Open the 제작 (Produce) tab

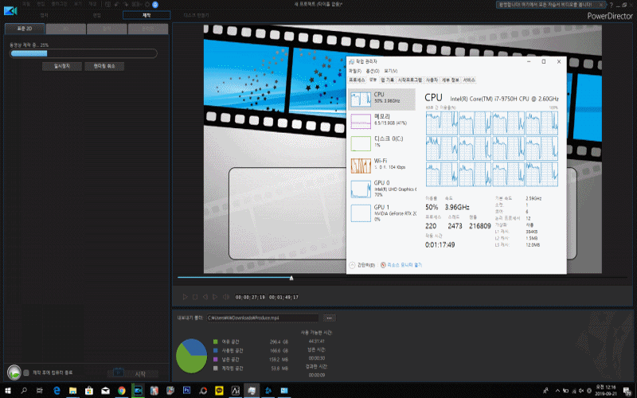pyautogui.click(x=147, y=15)
